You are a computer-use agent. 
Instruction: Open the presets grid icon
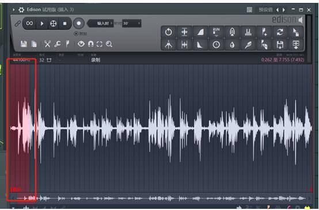point(249,10)
